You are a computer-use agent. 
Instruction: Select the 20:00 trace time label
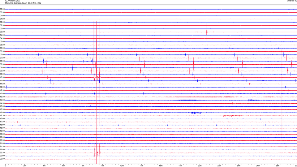[2, 137]
